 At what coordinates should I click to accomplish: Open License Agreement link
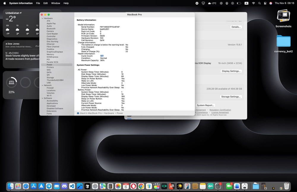coord(220,112)
